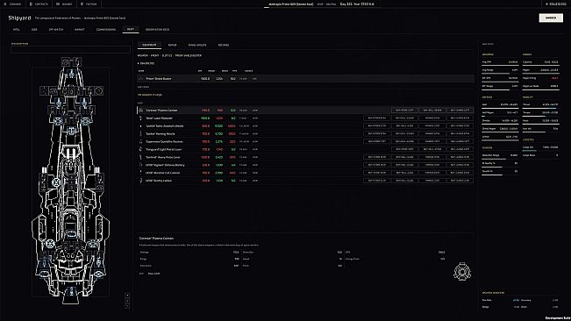Viewport: 571px width, 321px height.
Task: Select the UFOP 'Sentry' Lance item name
Action: (159, 181)
